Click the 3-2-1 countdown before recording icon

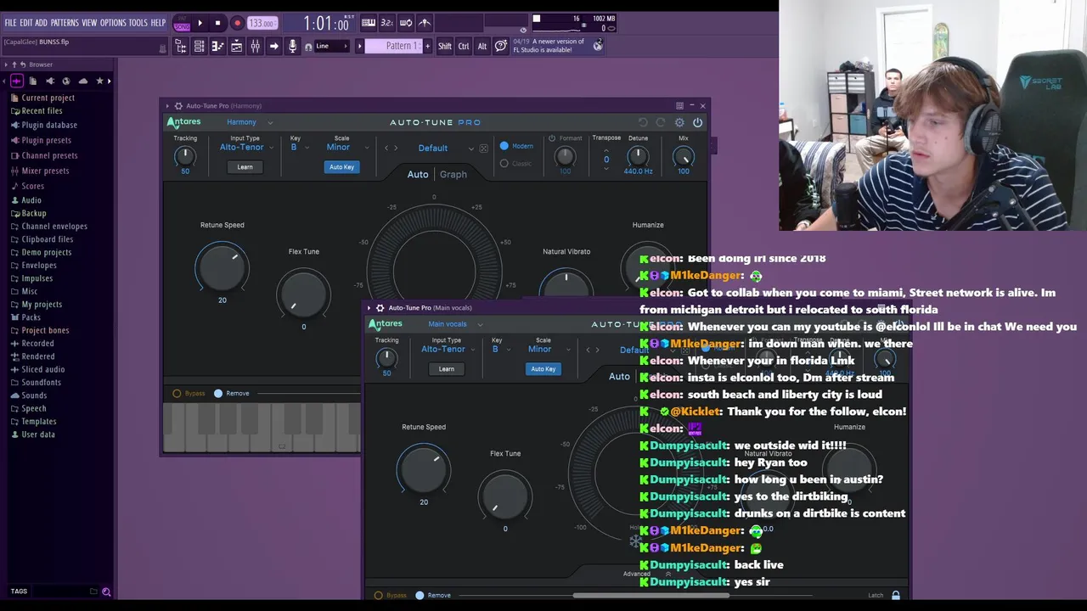click(x=386, y=23)
